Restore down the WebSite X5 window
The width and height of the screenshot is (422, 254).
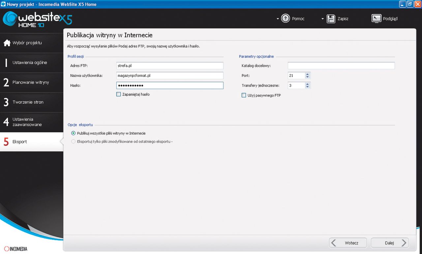[x=410, y=4]
